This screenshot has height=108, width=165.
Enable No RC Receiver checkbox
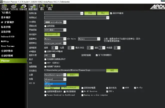[82, 91]
